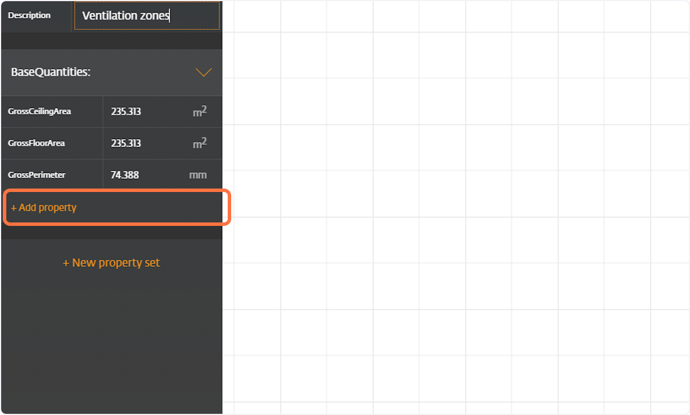The image size is (690, 415).
Task: Click + Add property
Action: click(44, 207)
